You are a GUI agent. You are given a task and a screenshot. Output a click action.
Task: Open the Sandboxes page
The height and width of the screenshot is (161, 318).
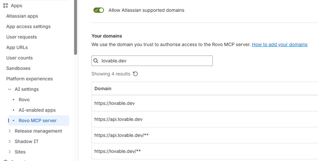[x=18, y=68]
